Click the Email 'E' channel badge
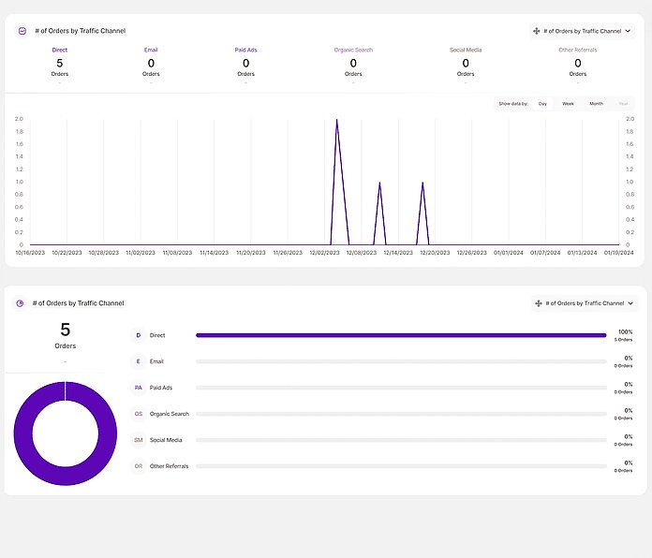 (139, 361)
